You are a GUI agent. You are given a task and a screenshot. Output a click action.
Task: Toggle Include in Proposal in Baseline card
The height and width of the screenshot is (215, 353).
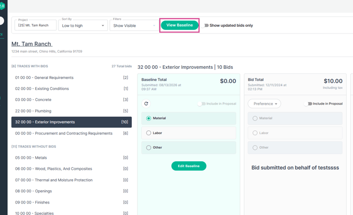(x=201, y=104)
